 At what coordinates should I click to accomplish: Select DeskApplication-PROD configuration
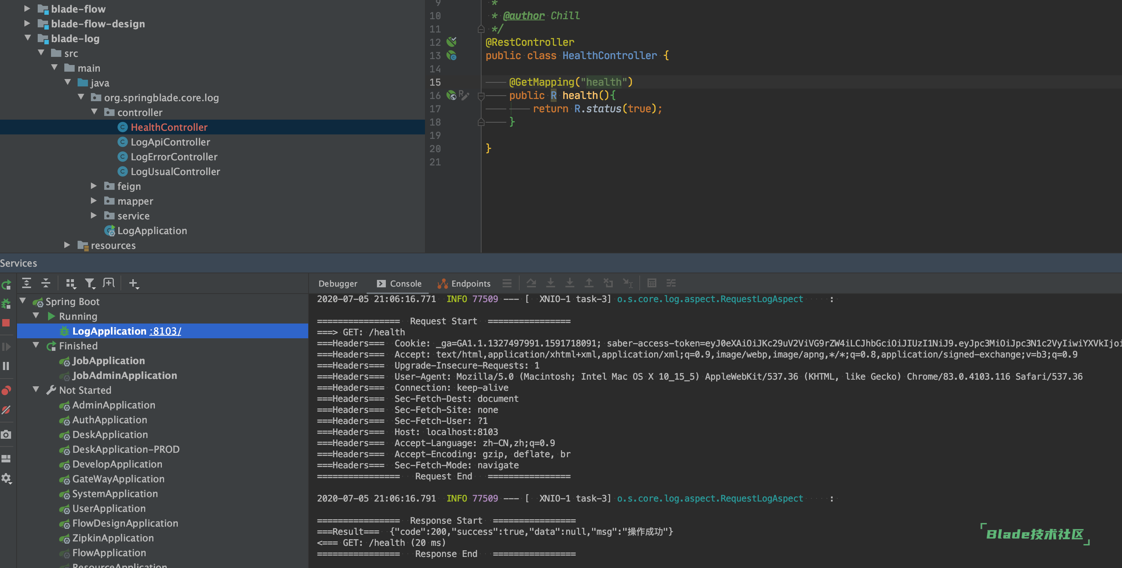126,449
